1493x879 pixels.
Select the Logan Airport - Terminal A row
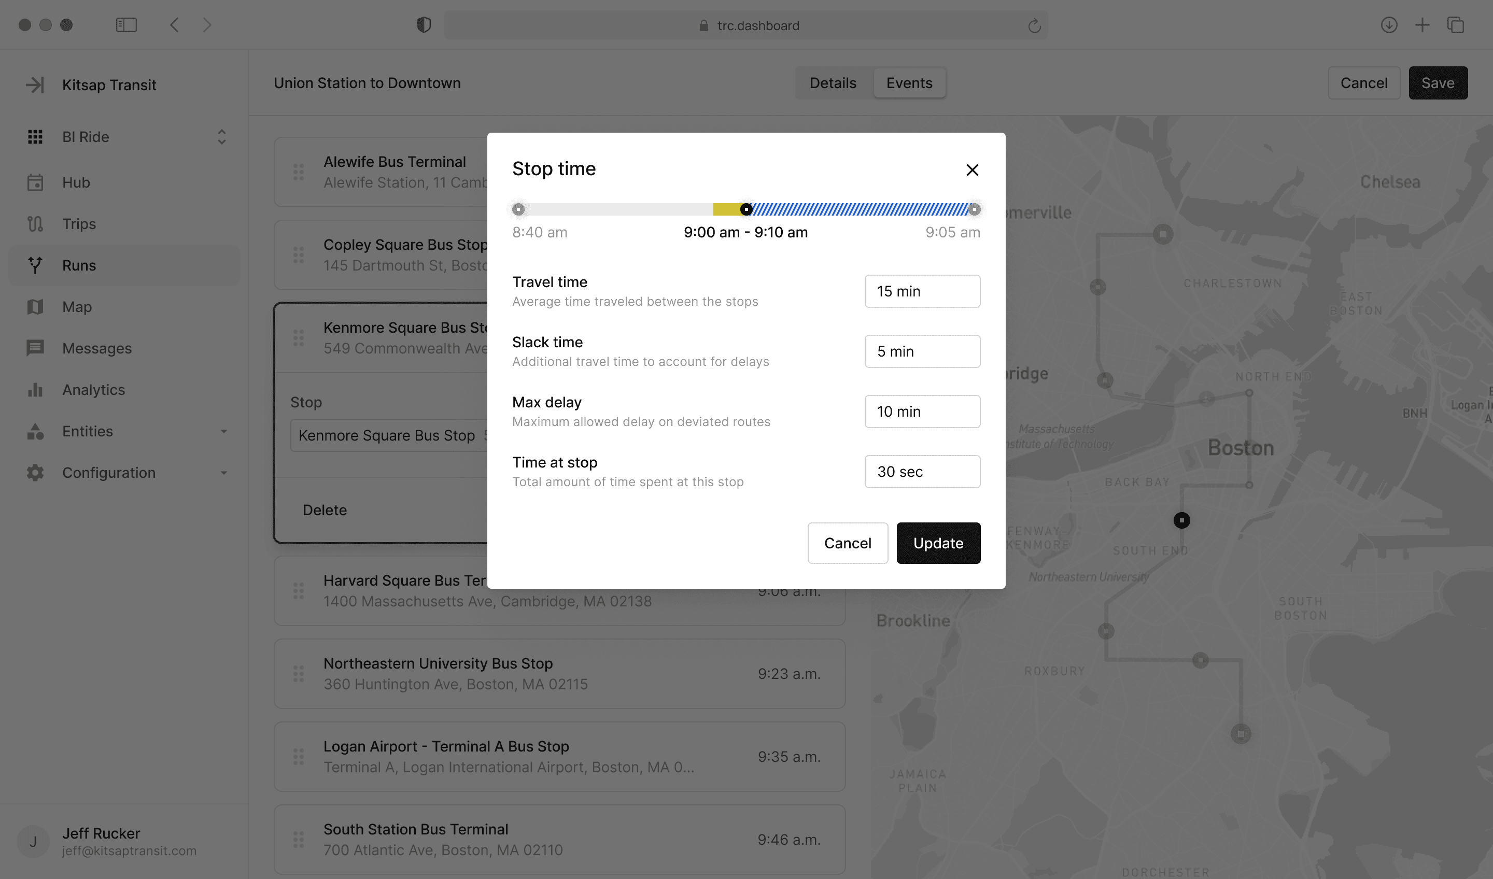pyautogui.click(x=559, y=756)
